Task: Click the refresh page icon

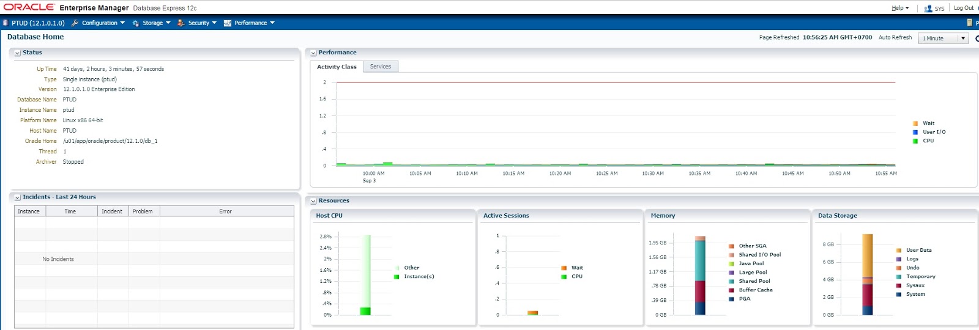Action: [977, 38]
